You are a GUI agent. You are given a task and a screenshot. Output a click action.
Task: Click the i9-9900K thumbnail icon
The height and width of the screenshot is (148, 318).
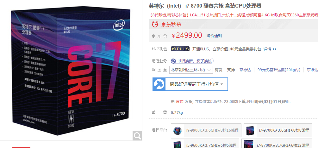pyautogui.click(x=178, y=130)
